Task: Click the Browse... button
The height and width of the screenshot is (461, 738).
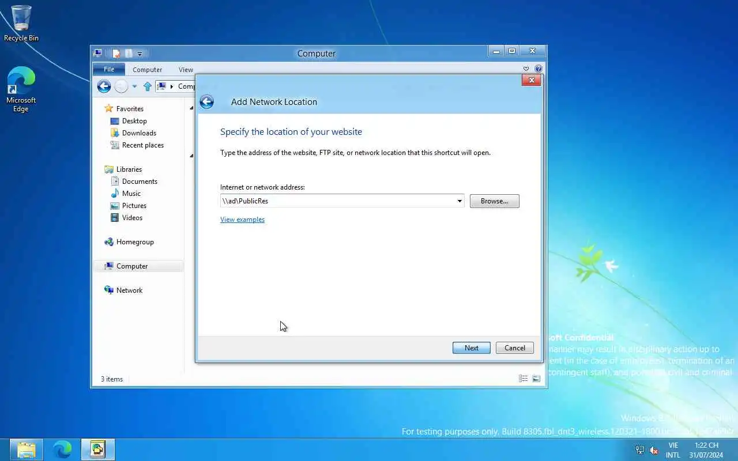Action: click(494, 201)
